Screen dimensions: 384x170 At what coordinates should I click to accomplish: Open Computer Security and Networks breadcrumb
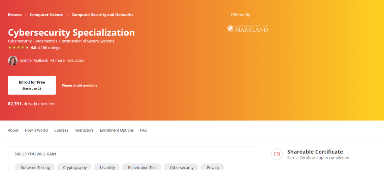(102, 15)
